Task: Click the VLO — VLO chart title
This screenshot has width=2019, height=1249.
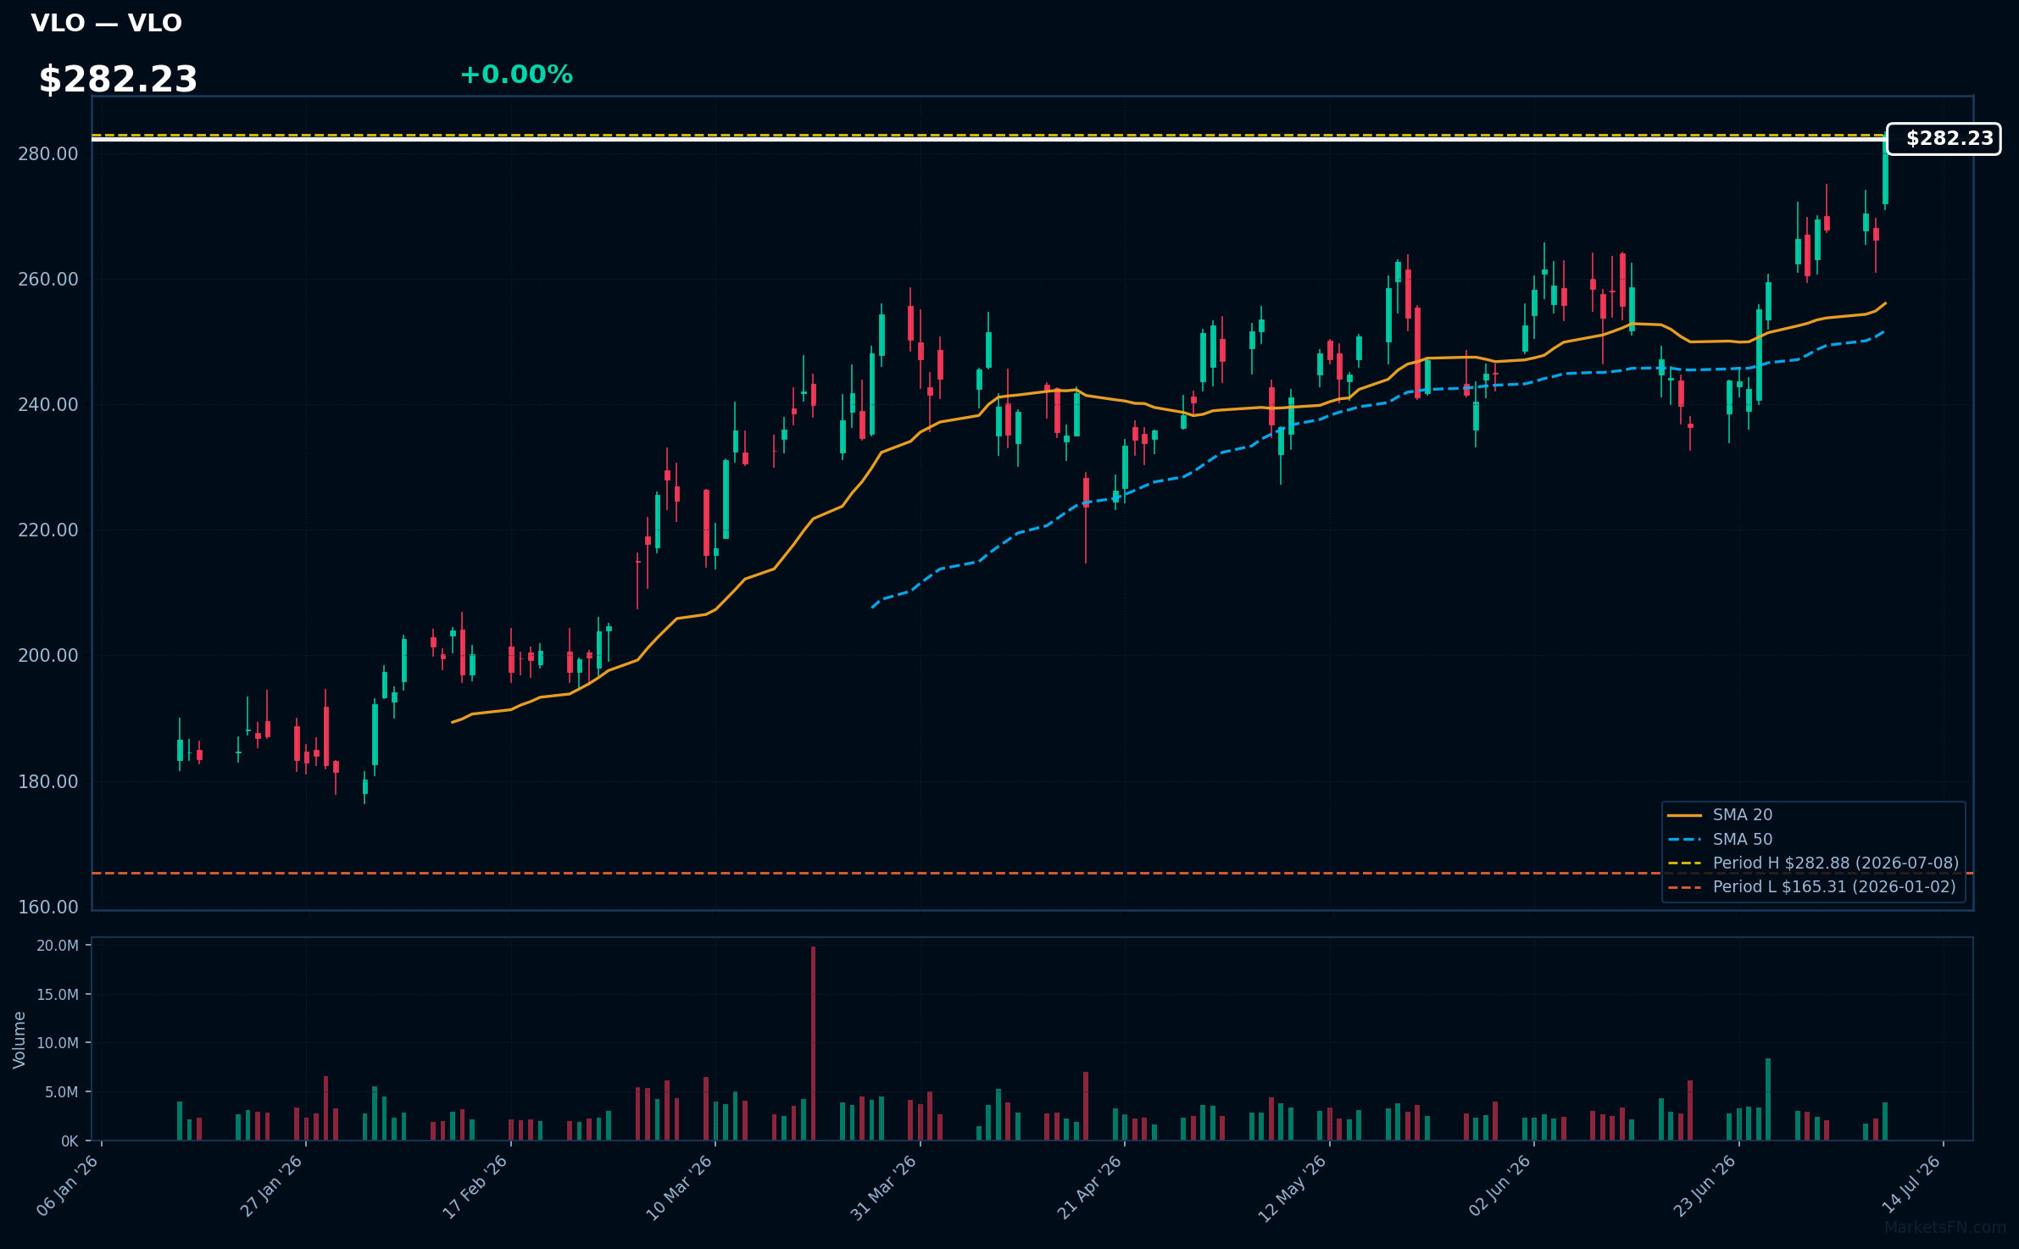Action: click(106, 23)
